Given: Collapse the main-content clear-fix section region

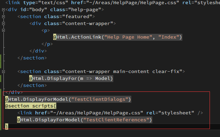Looking at the screenshot, I should click(3, 72).
